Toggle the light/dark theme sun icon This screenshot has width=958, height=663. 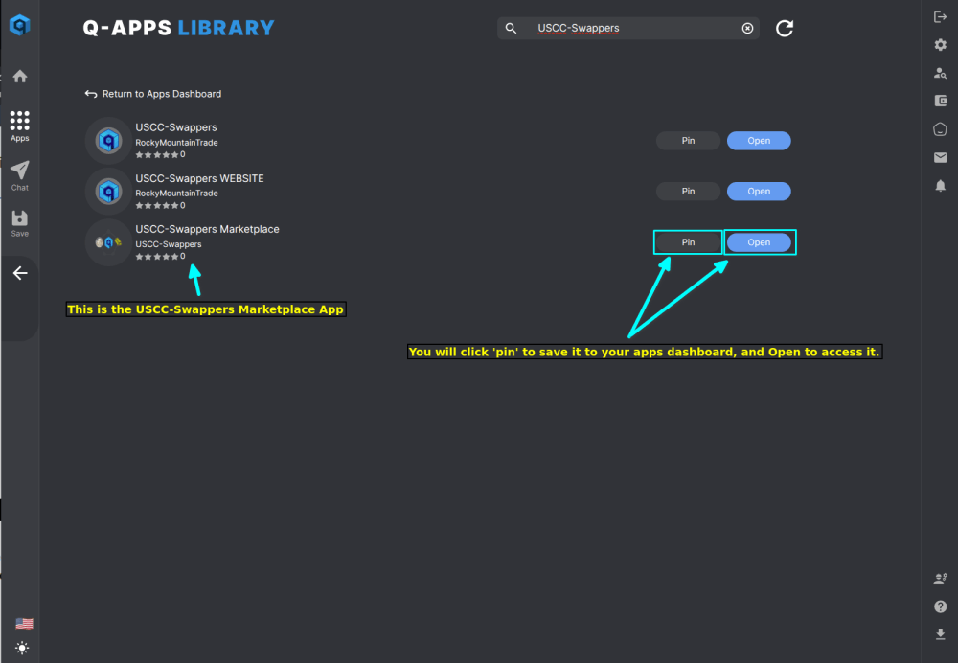pyautogui.click(x=22, y=648)
